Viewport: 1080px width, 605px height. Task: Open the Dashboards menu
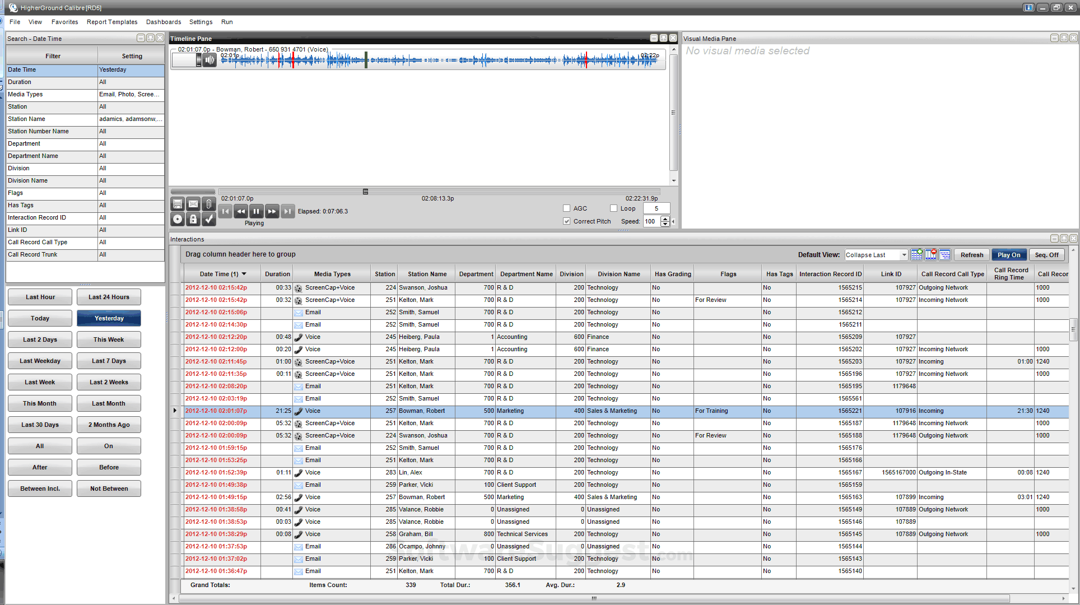(x=164, y=22)
